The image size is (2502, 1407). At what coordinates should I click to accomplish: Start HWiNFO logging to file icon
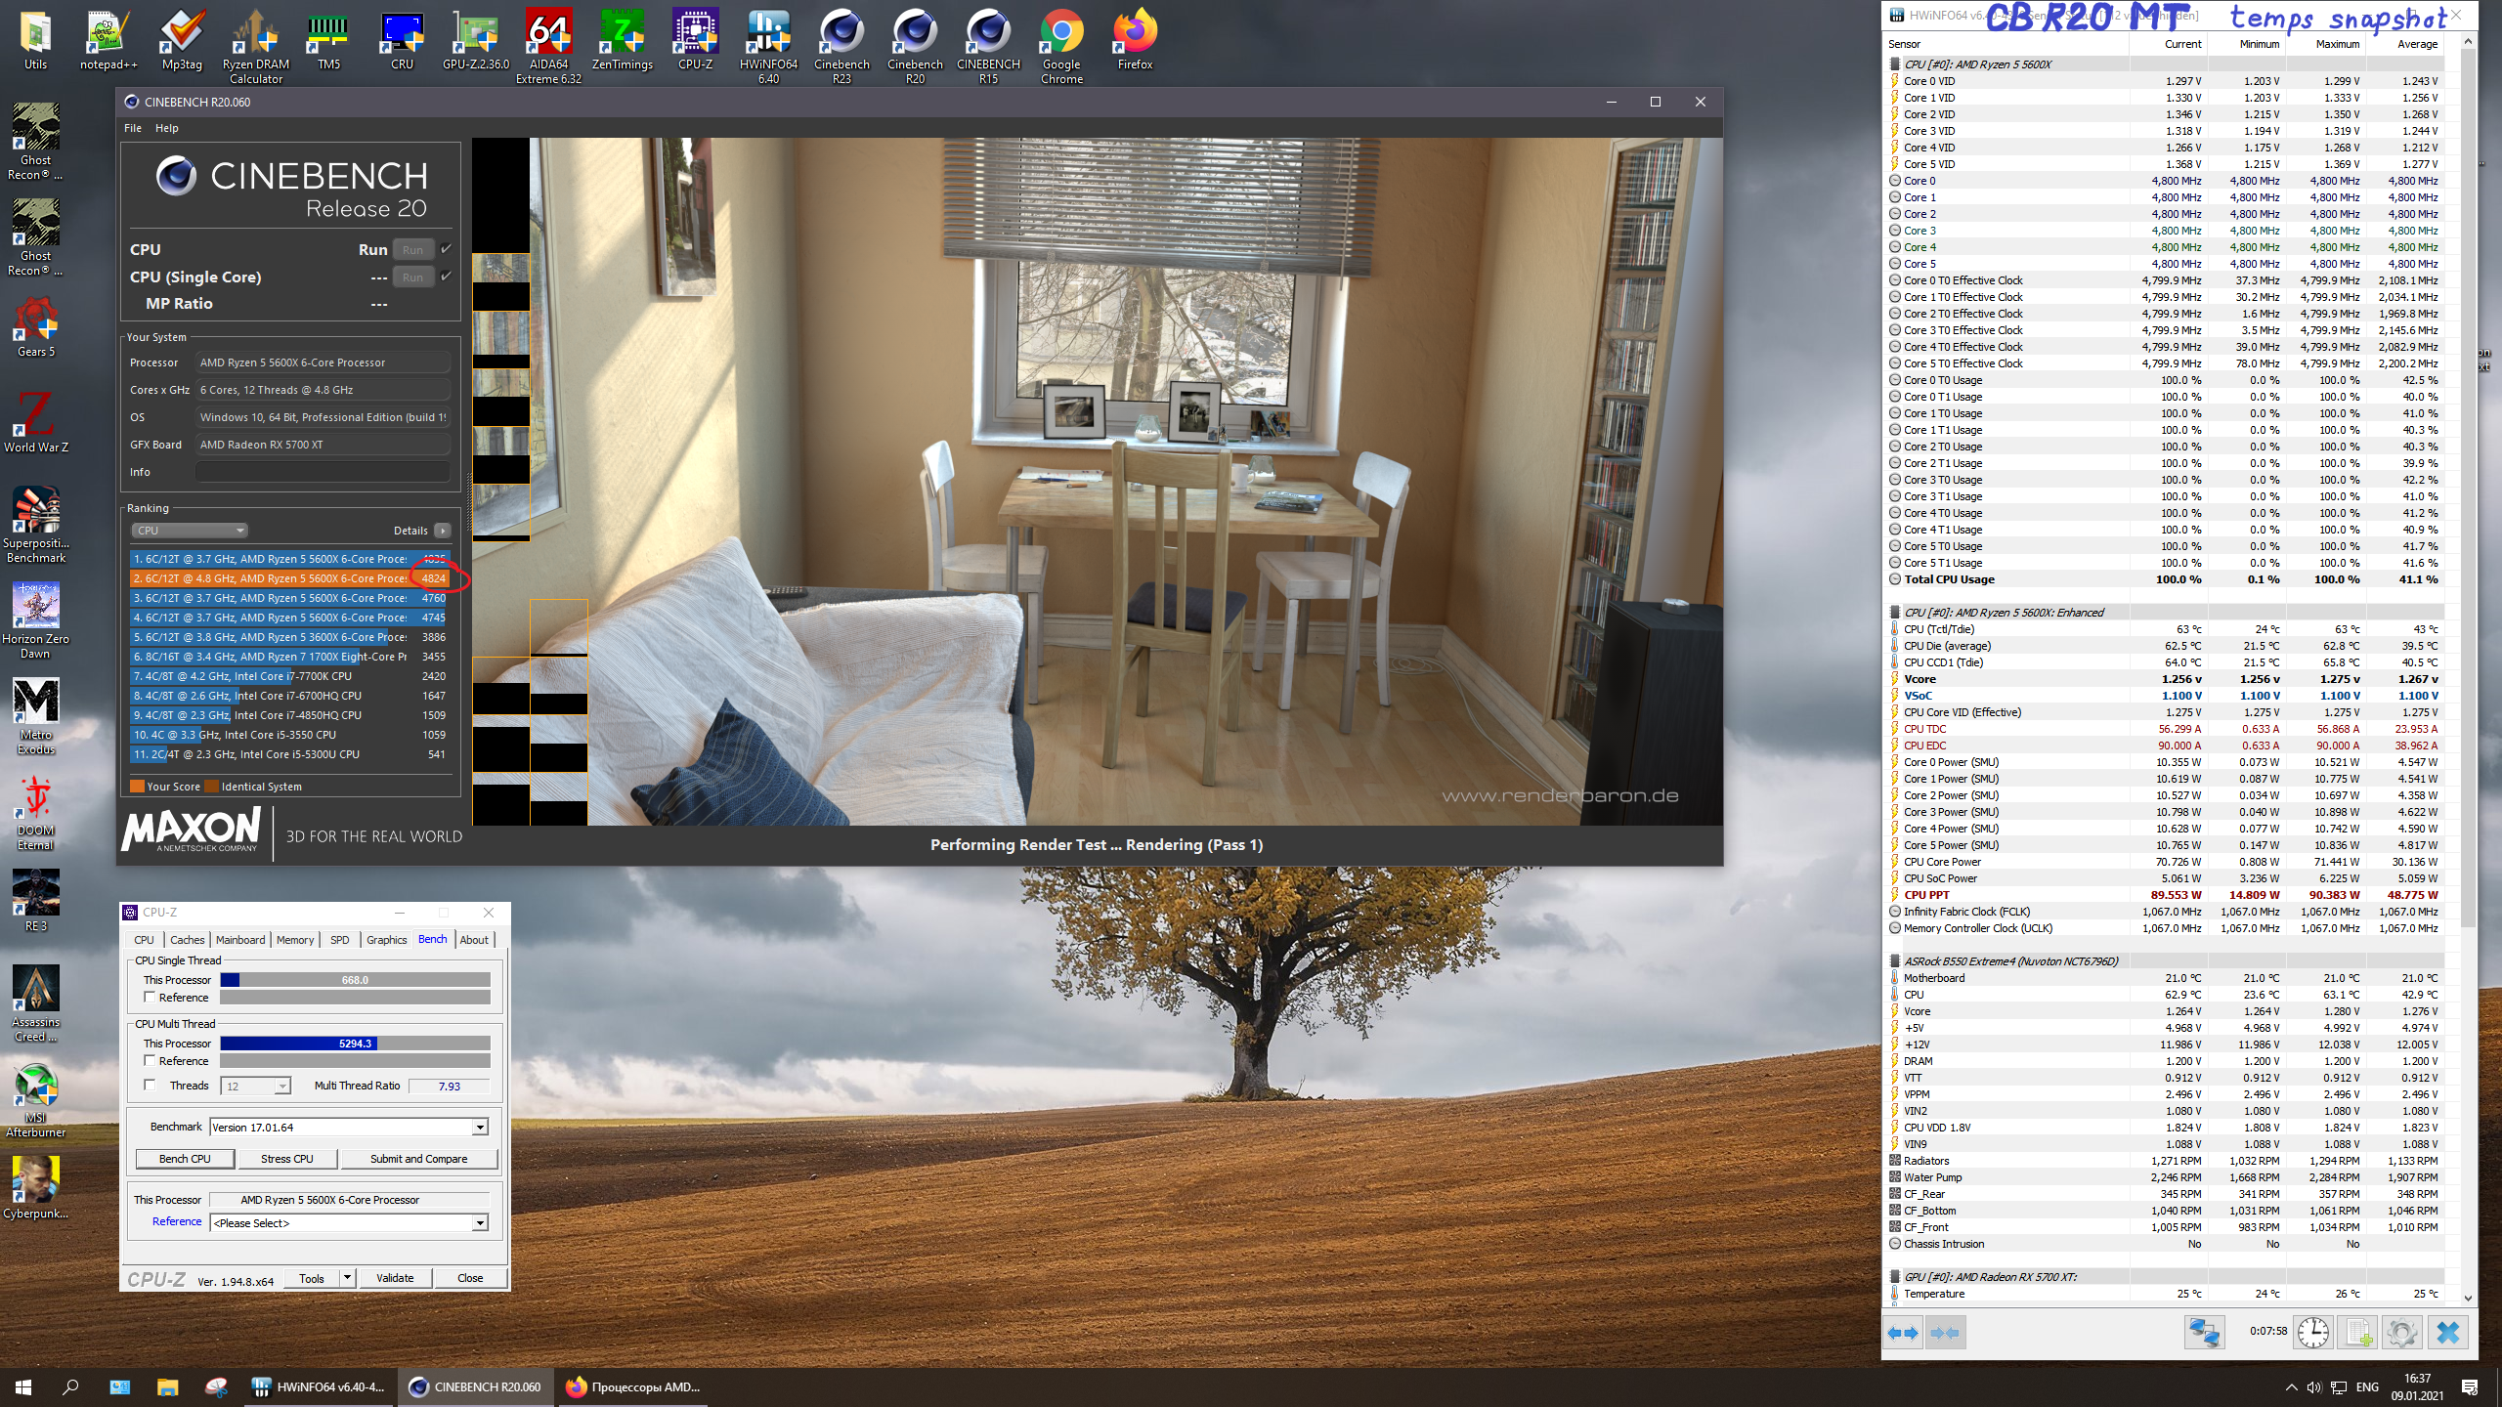tap(2357, 1333)
